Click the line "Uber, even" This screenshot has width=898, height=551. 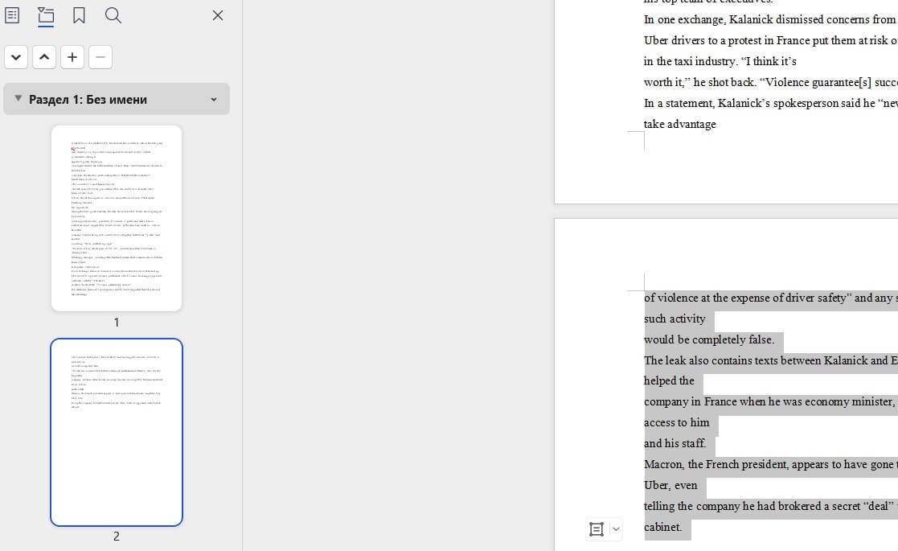[x=670, y=485]
